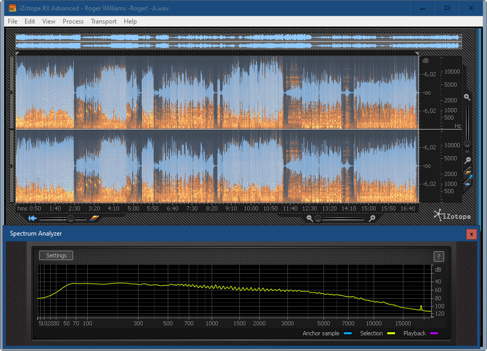Click the vertical zoom-in magnifier icon
Viewport: 487px width, 351px height.
[467, 98]
